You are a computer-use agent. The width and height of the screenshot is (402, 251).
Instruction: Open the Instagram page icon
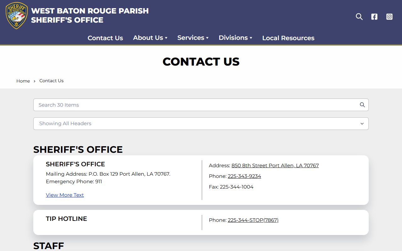[x=389, y=17]
